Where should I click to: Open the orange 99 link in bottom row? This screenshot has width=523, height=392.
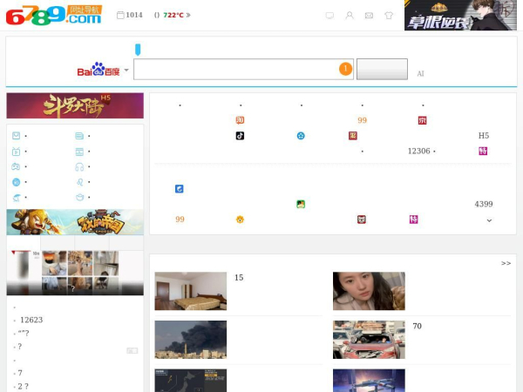[180, 220]
